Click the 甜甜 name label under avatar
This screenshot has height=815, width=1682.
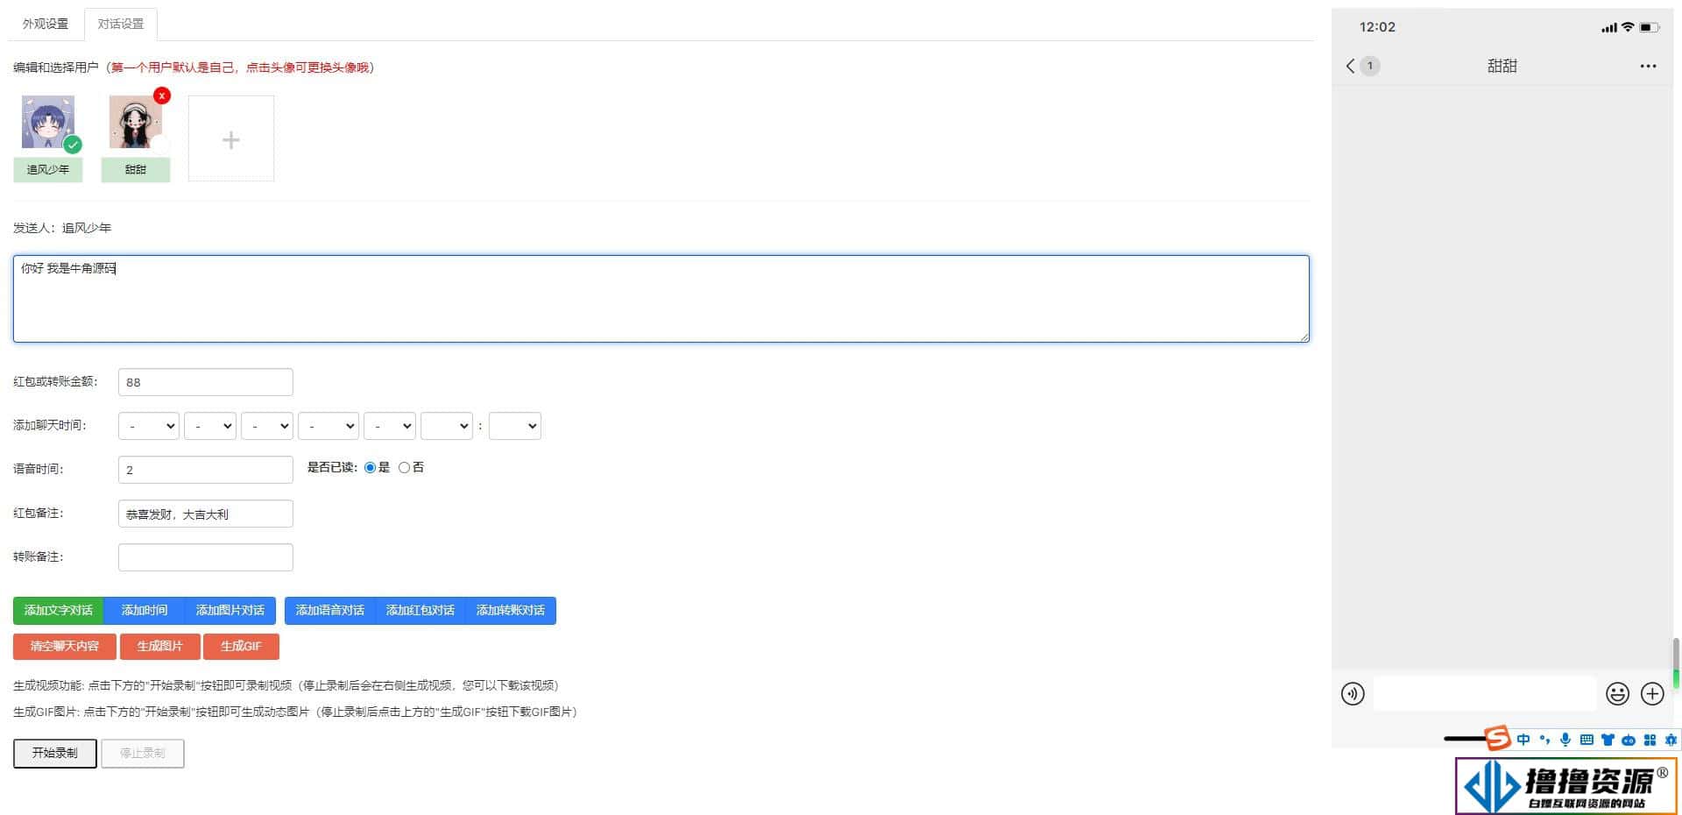point(136,170)
